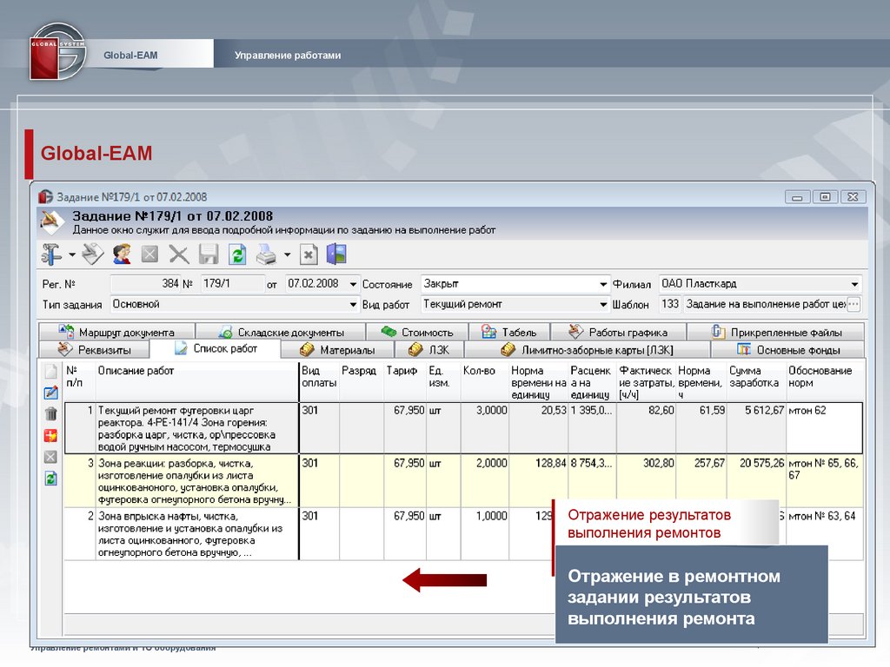Open the Состояние dropdown

coord(604,284)
